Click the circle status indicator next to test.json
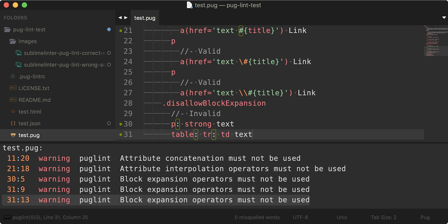Screen dimensions: 448x224 tap(109, 124)
